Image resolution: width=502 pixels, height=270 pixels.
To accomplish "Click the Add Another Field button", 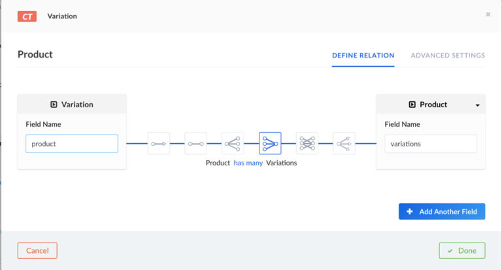I will [x=442, y=211].
